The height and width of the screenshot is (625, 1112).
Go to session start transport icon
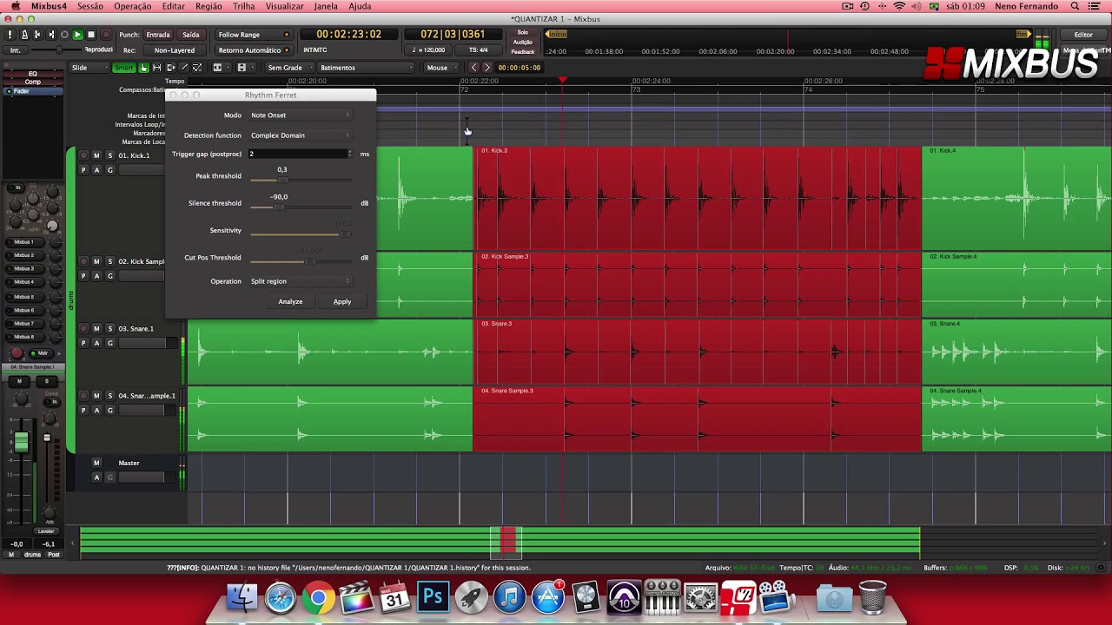pyautogui.click(x=37, y=35)
